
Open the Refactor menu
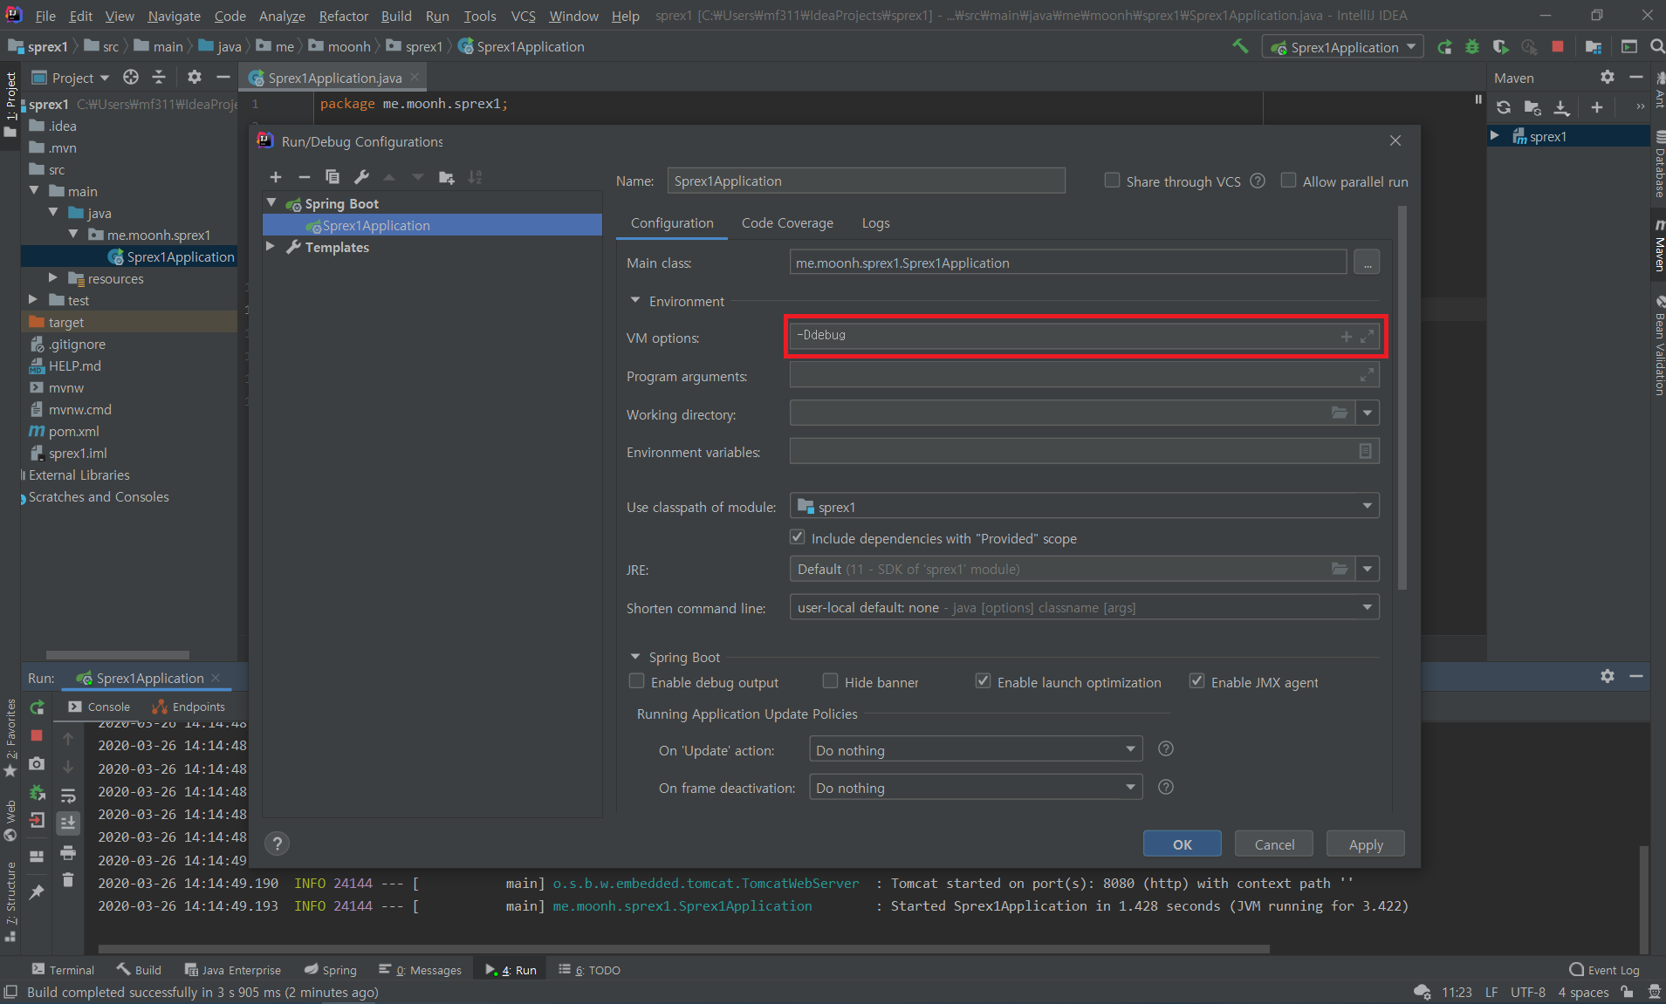343,16
